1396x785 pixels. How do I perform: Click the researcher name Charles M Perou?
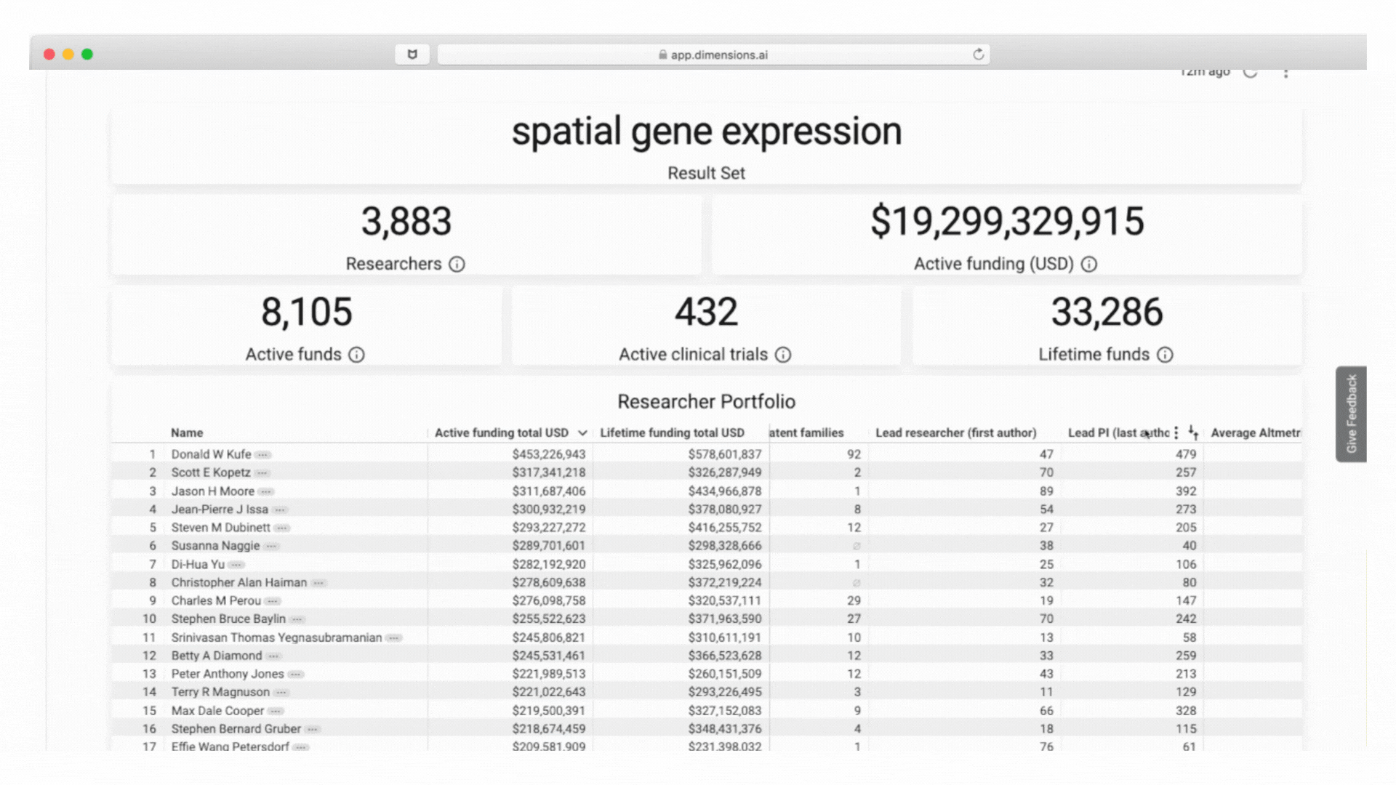click(216, 601)
